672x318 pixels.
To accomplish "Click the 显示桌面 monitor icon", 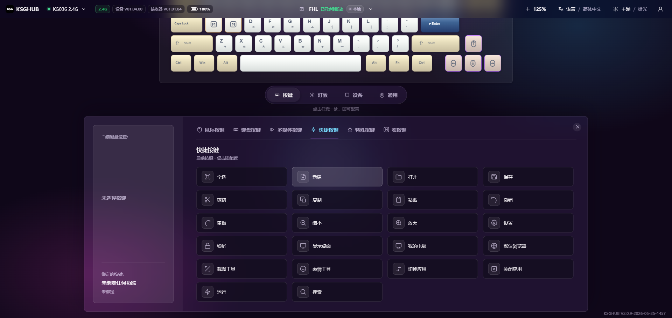I will point(303,246).
